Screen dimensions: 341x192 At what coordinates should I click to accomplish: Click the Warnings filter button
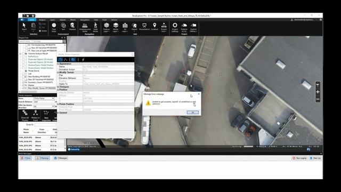[43, 158]
